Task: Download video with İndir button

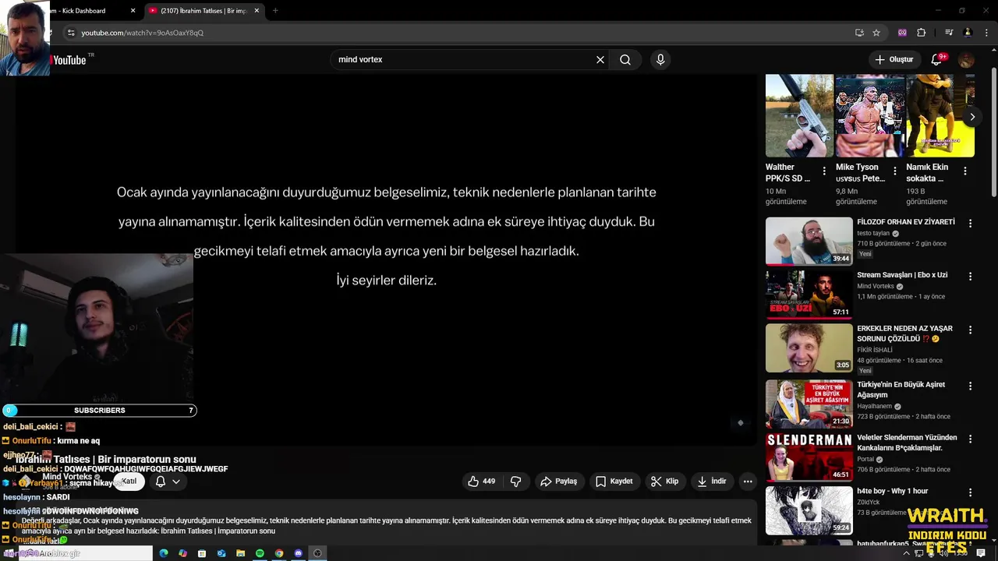Action: coord(712,482)
